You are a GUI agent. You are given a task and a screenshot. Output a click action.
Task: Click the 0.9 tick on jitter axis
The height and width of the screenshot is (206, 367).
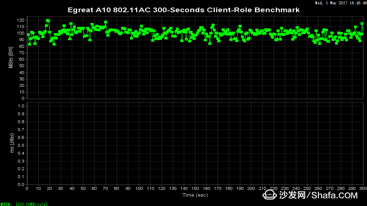tap(21, 114)
